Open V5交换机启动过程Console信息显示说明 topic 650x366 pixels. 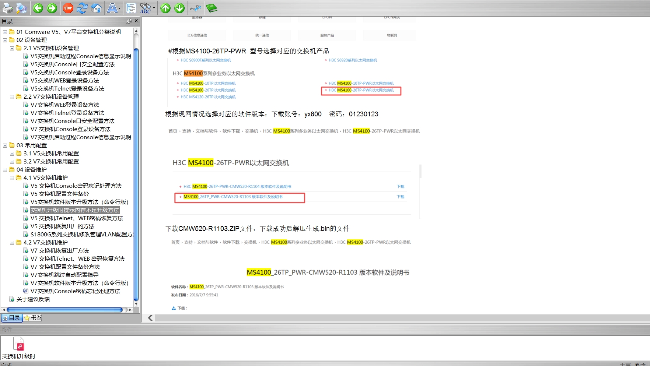[81, 56]
